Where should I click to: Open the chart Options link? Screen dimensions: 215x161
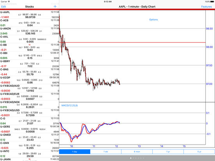tap(153, 19)
